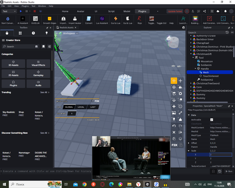This screenshot has width=235, height=188.
Task: Open viewport settings gear icon
Action: pos(184,28)
